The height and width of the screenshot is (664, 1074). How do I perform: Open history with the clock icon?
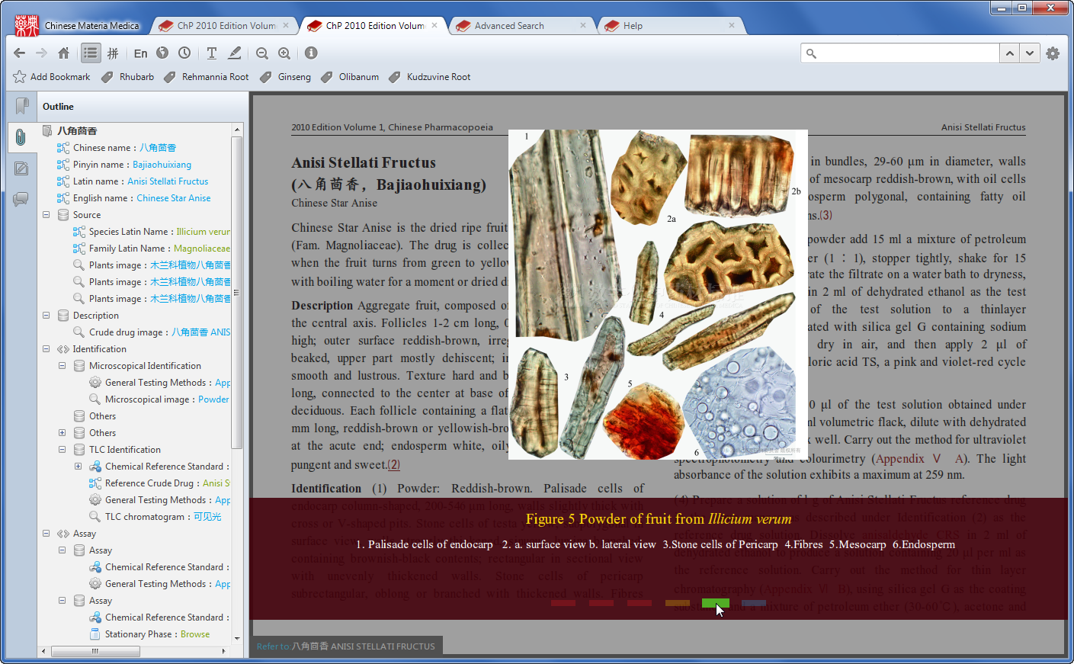tap(184, 53)
